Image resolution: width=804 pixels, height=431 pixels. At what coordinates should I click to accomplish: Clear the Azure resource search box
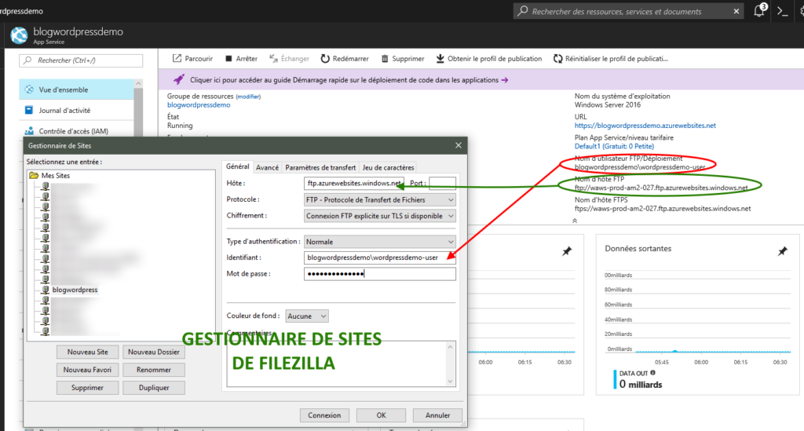tap(736, 11)
